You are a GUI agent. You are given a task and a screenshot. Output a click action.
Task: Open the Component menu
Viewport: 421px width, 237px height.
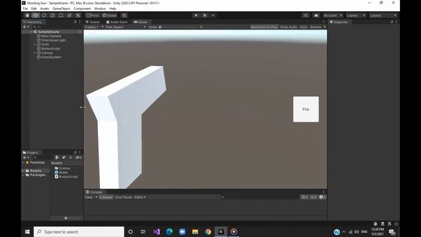[x=82, y=9]
